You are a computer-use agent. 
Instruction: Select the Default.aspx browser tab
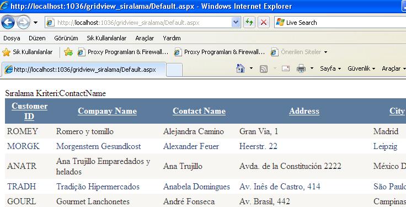(x=84, y=70)
